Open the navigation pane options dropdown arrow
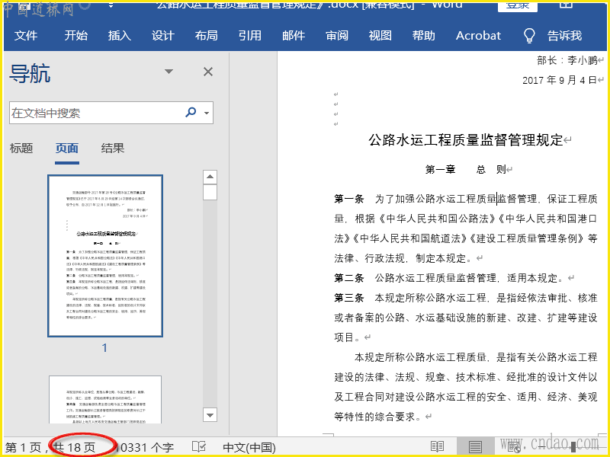 point(169,72)
